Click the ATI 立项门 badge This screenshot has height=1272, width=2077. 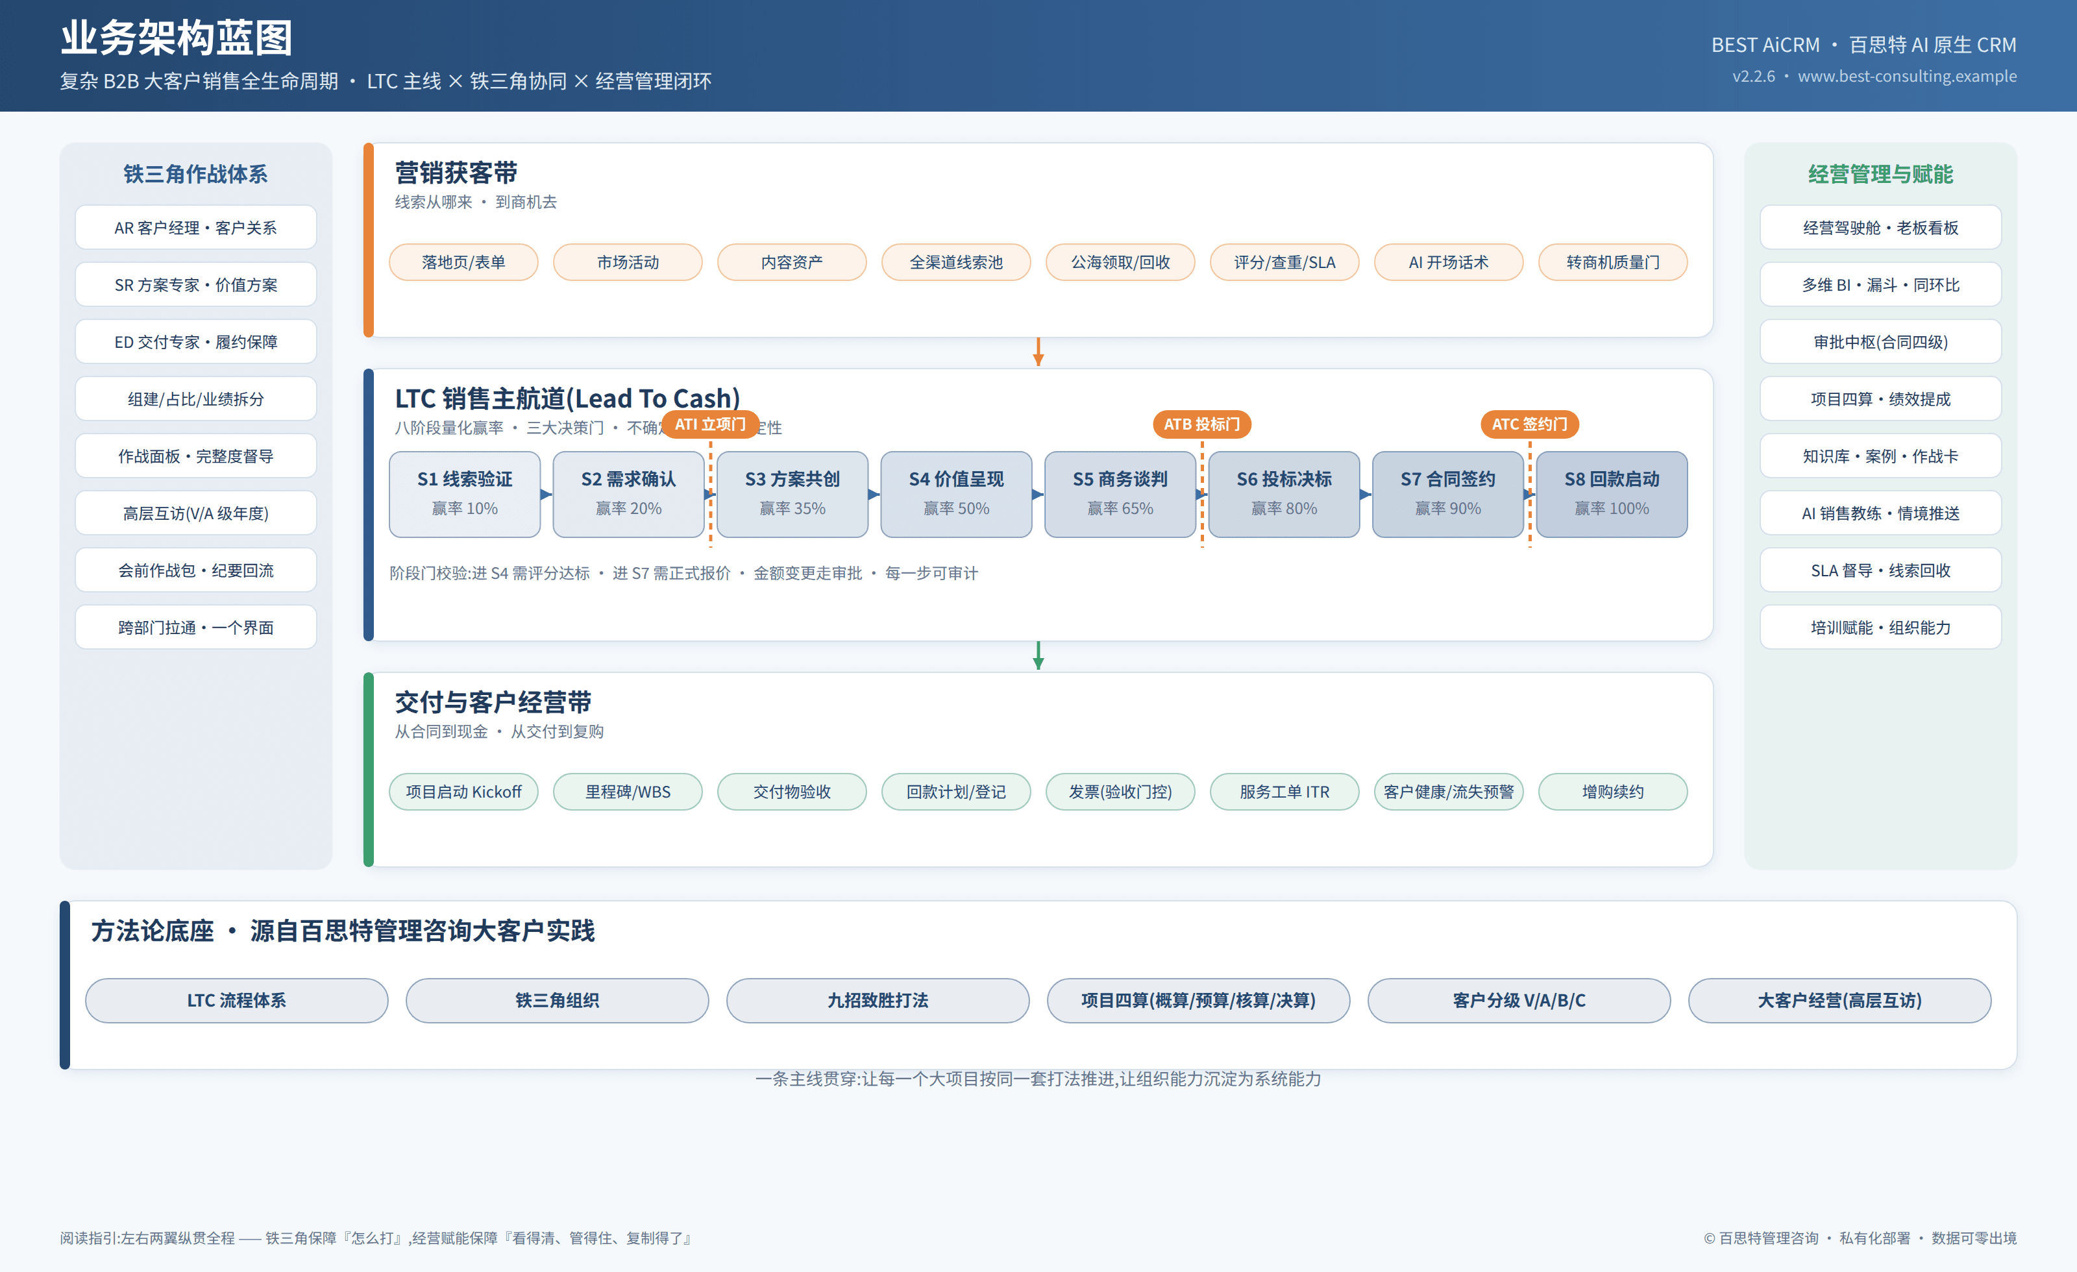(x=711, y=424)
